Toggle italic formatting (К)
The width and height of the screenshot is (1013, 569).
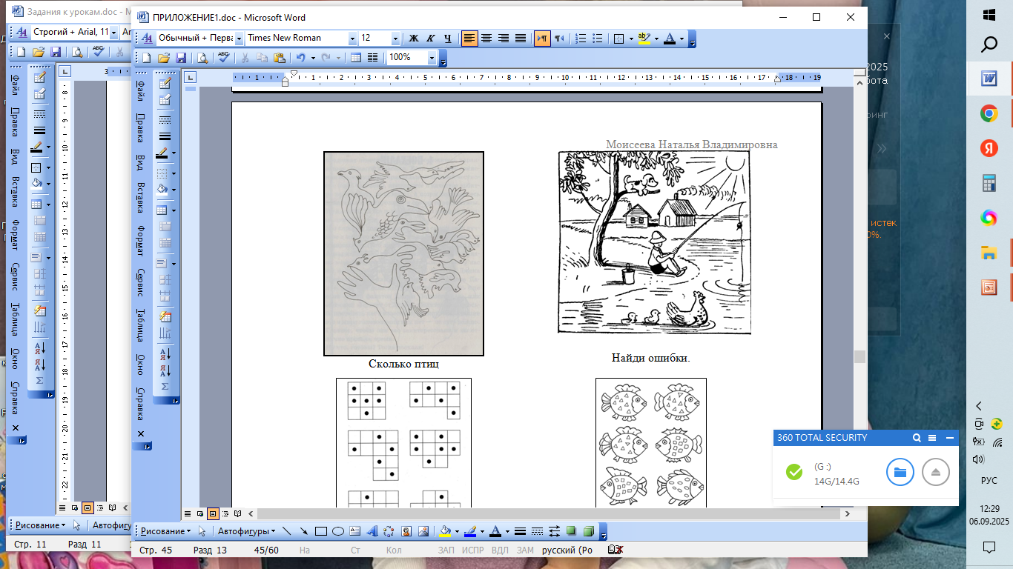pos(430,39)
